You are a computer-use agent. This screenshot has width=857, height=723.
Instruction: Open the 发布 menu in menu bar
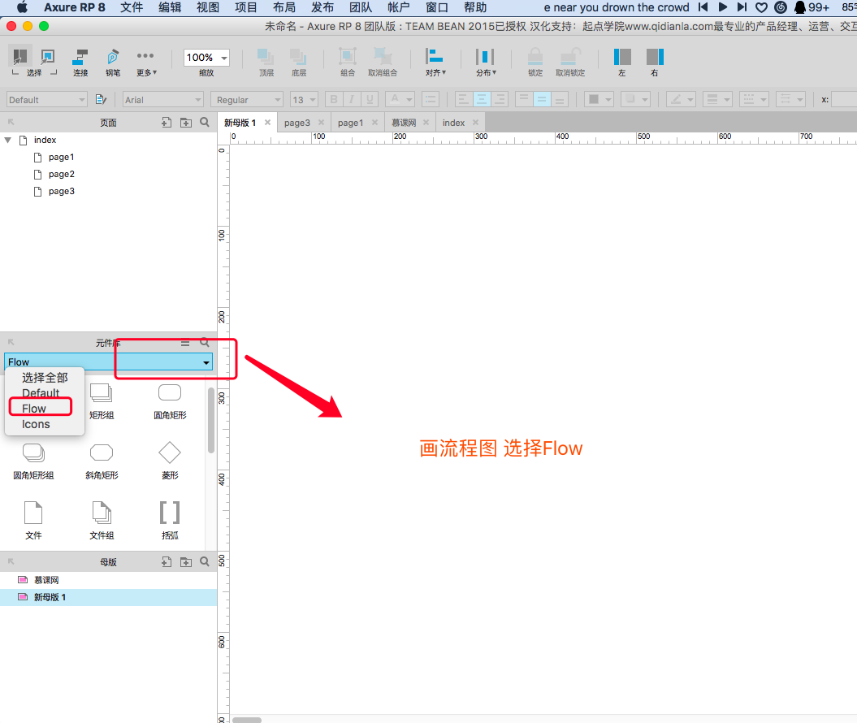(322, 7)
